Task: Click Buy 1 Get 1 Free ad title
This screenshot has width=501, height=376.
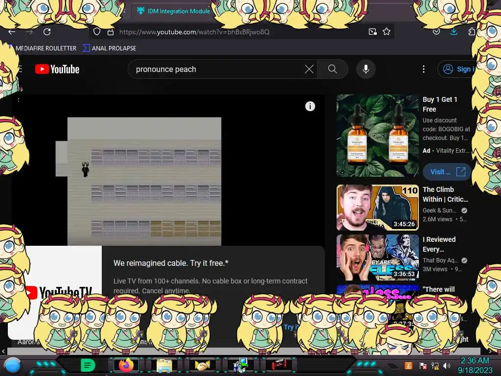Action: (x=440, y=104)
